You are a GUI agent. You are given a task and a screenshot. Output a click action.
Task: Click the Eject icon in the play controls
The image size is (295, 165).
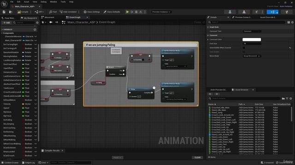(141, 12)
